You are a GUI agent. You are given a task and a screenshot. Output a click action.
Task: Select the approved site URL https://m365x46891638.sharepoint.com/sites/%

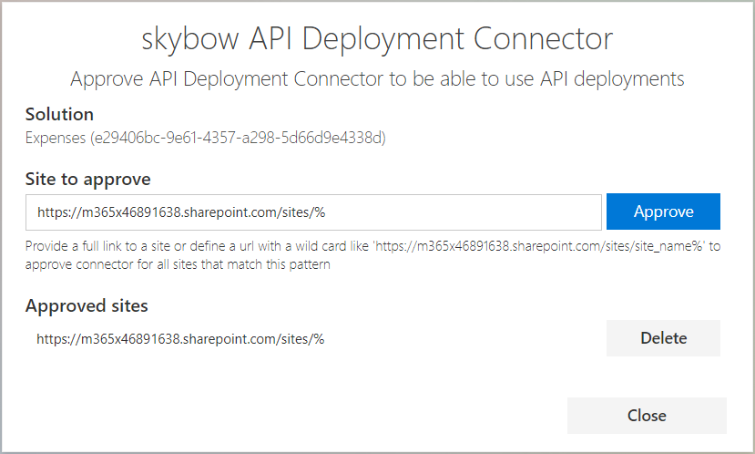180,339
